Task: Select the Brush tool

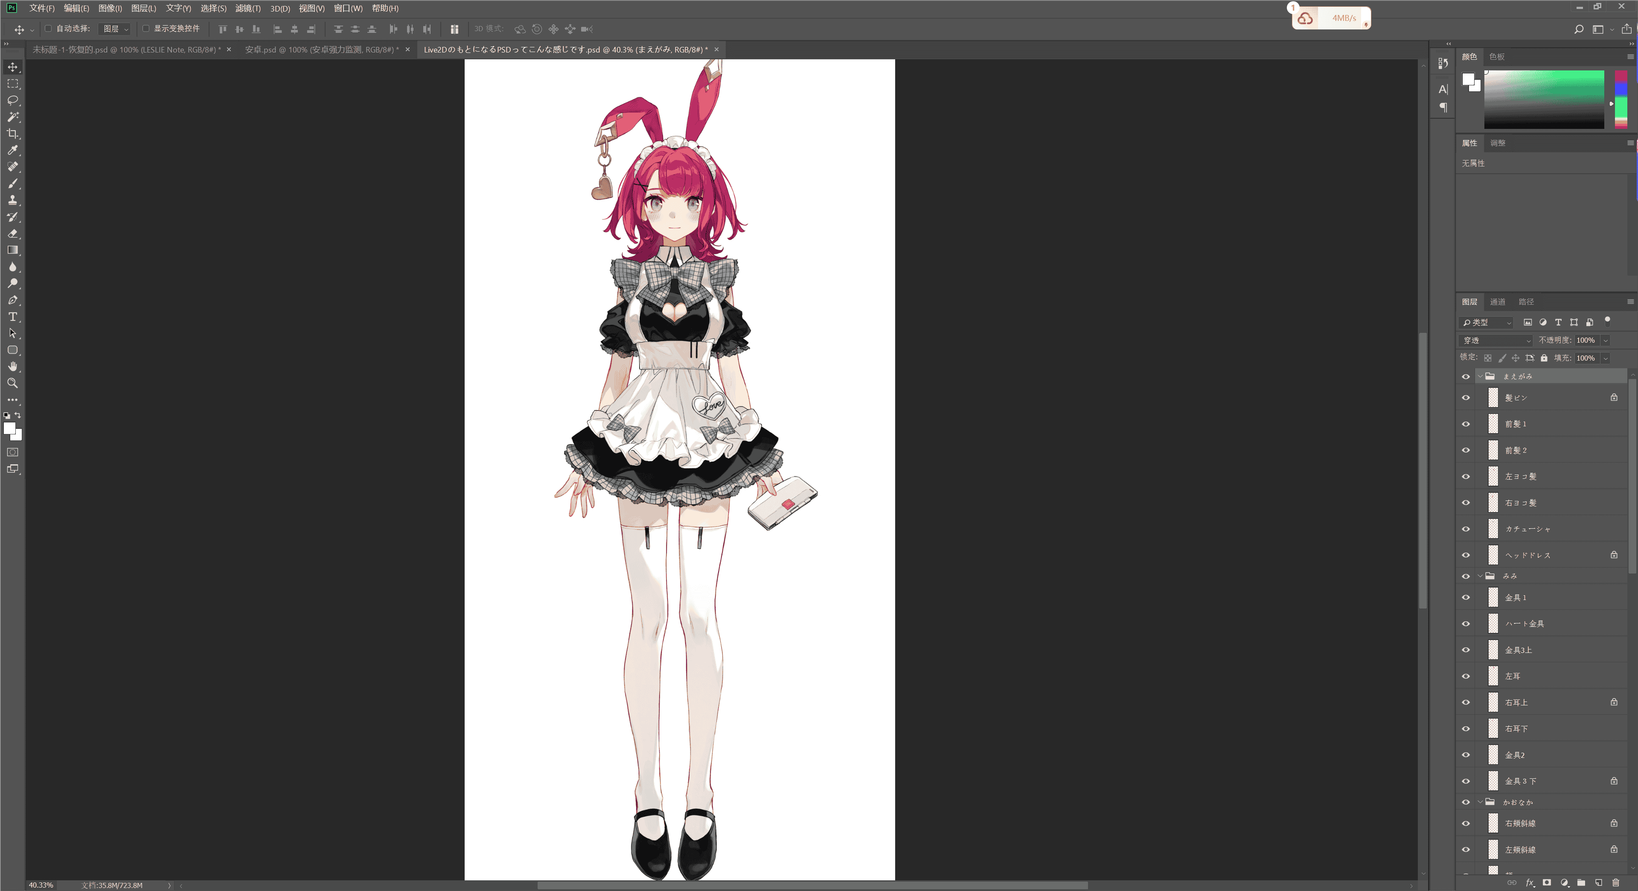Action: point(13,183)
